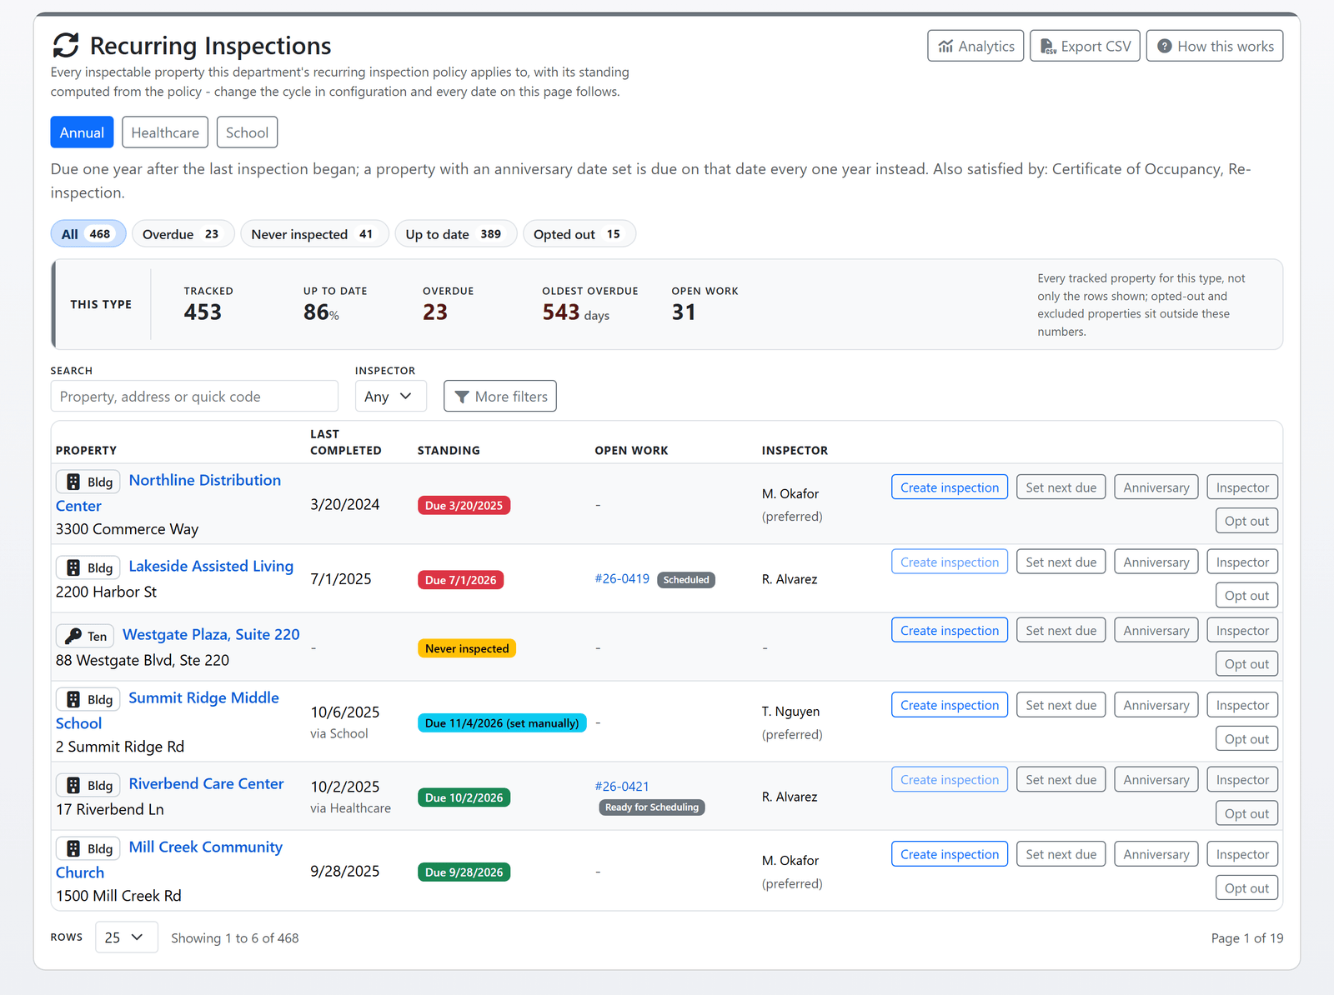Click the Never inspected yellow badge
The width and height of the screenshot is (1334, 995).
(x=467, y=648)
